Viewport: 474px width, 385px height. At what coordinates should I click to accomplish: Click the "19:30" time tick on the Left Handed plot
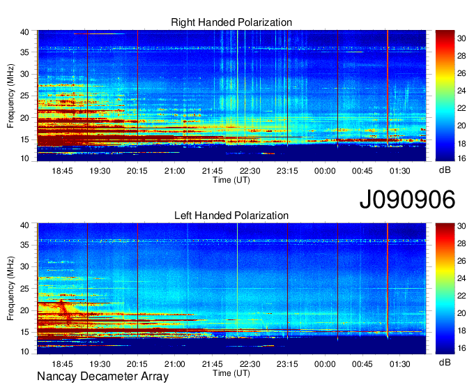100,364
